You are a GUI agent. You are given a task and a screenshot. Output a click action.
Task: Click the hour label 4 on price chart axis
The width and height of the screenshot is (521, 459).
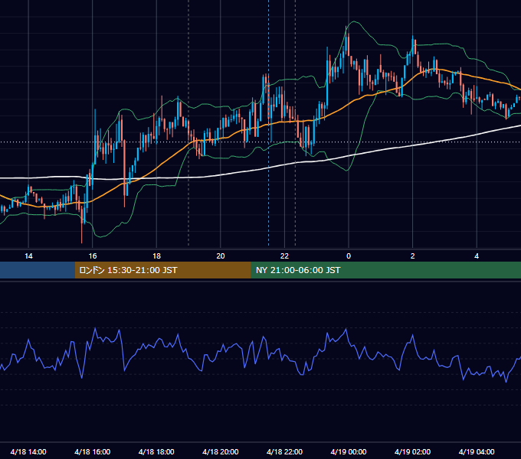pos(477,256)
